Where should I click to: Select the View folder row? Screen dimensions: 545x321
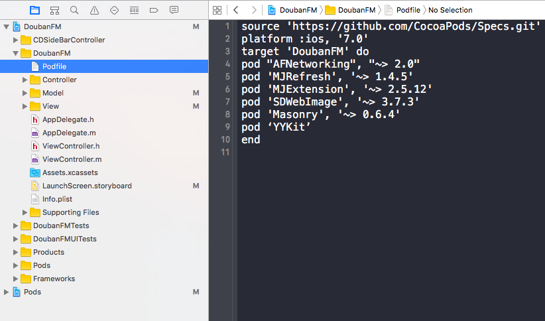104,106
